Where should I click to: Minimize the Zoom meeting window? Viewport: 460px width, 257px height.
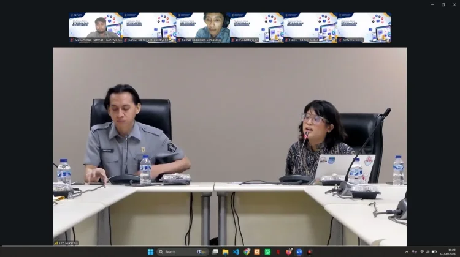432,5
